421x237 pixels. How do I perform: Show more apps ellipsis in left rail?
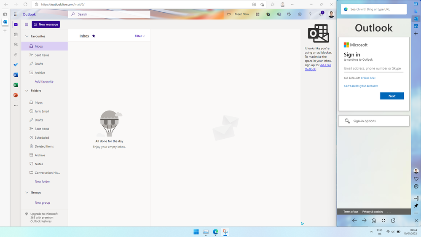pos(16,105)
